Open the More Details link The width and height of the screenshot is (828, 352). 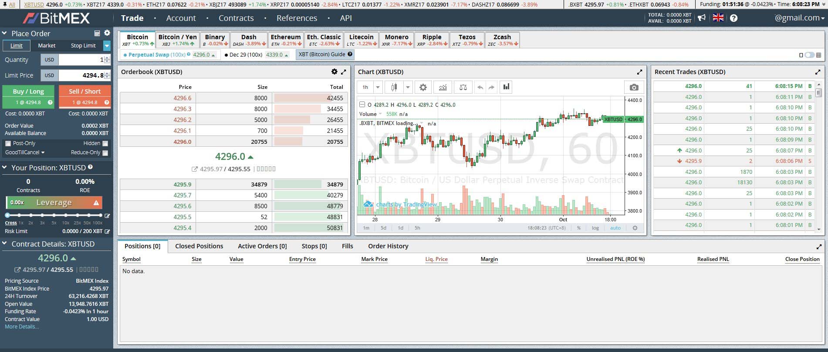click(x=22, y=327)
